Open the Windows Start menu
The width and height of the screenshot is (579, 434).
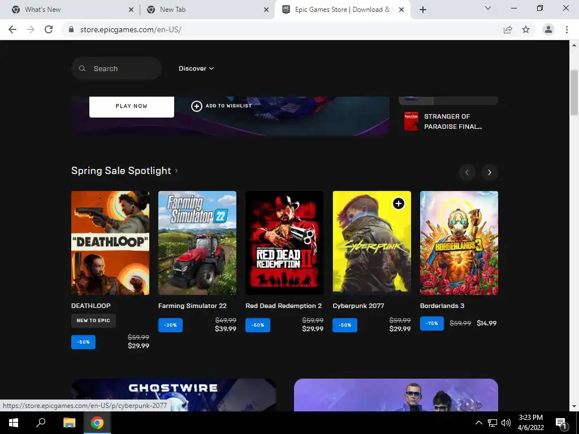[x=14, y=423]
